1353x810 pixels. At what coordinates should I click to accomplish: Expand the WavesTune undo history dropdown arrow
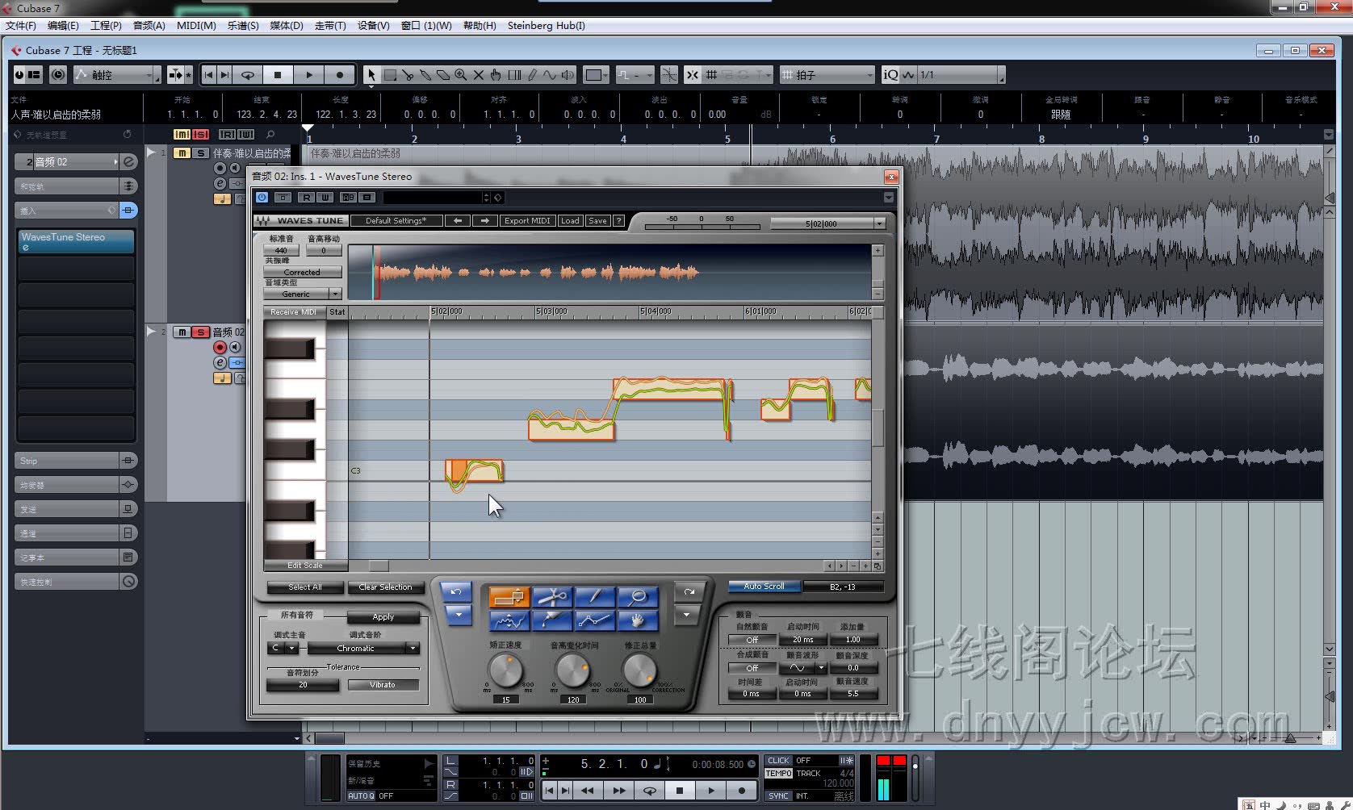459,615
